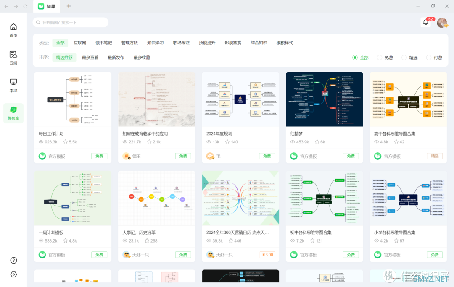The image size is (454, 287).
Task: Sort by 最多收藏
Action: coord(142,57)
